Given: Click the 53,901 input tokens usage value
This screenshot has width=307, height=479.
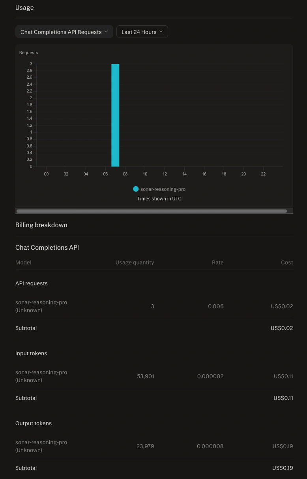Looking at the screenshot, I should [x=146, y=376].
